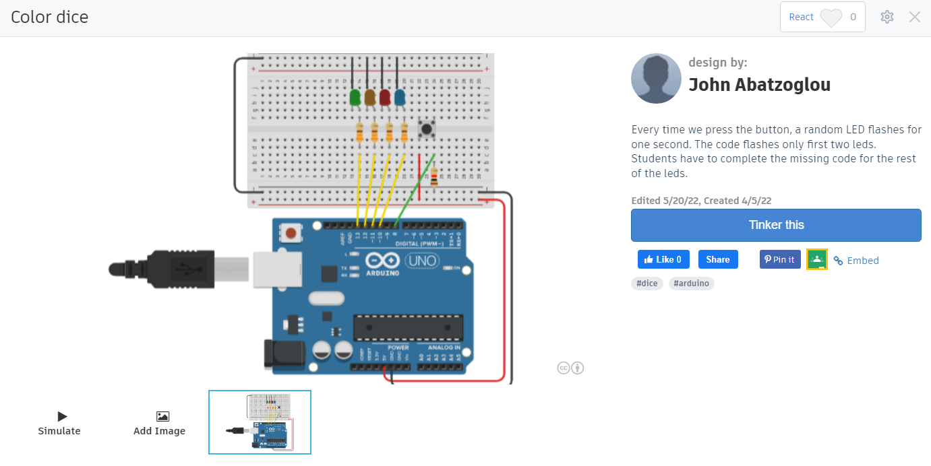Screen dimensions: 931x466
Task: Select the circuit thumbnail preview
Action: [260, 422]
